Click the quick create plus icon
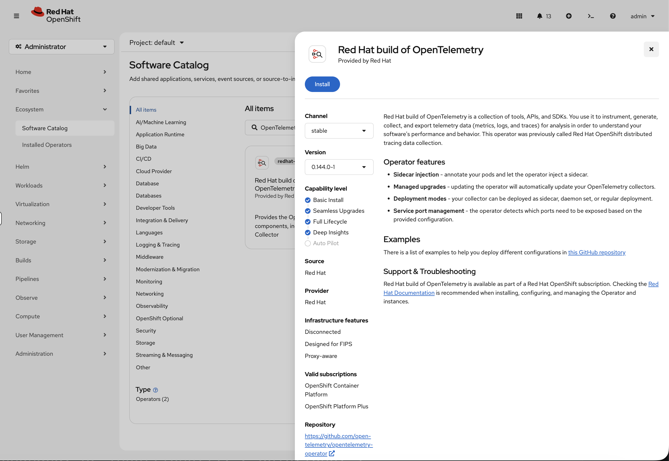 pos(569,16)
